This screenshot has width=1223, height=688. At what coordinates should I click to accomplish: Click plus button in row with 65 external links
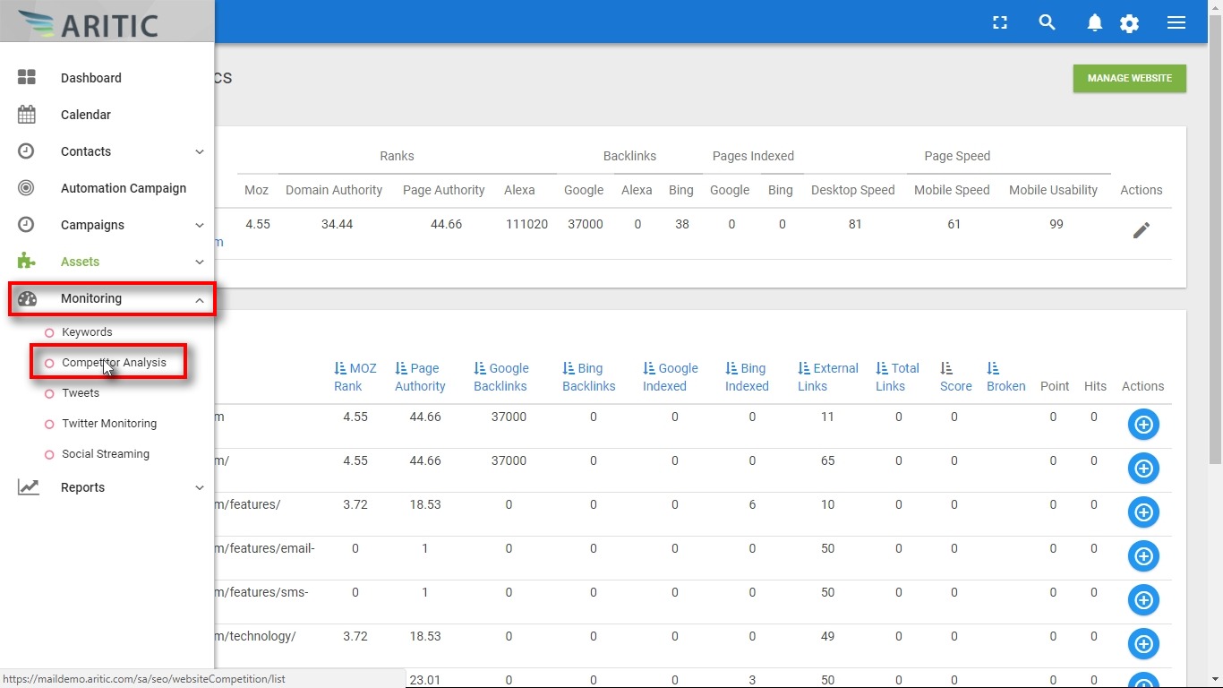click(1143, 468)
